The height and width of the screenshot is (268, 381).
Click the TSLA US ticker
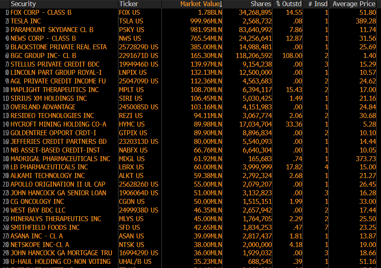click(x=131, y=21)
